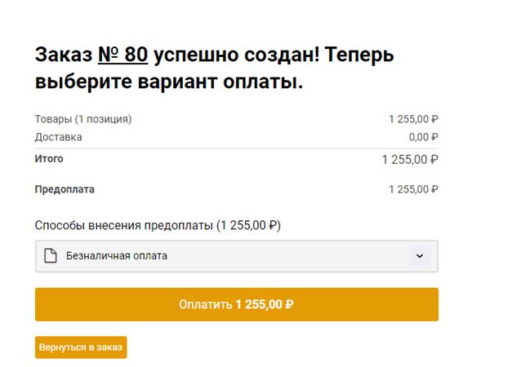Click the bold Предоплата label
This screenshot has height=367, width=521.
point(65,189)
